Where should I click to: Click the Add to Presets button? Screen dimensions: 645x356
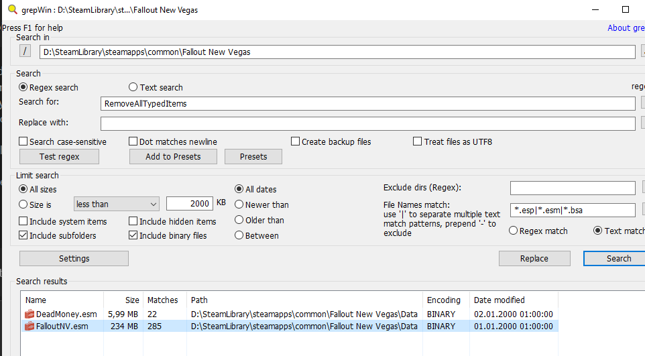[x=173, y=156]
